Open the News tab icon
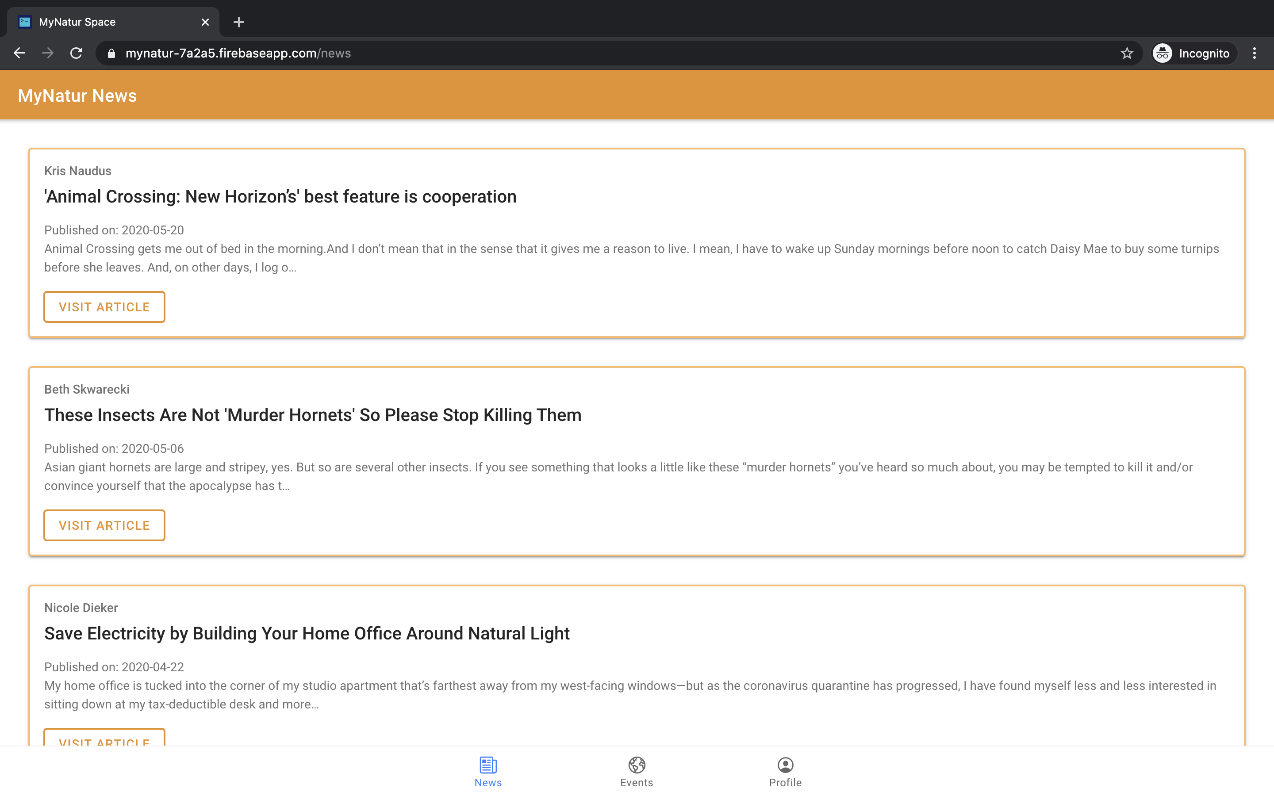This screenshot has height=796, width=1274. tap(488, 765)
